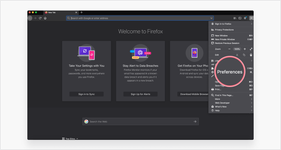Toggle the sidebar view toolbar icon
Viewport: 281px width, 150px height.
tap(240, 18)
